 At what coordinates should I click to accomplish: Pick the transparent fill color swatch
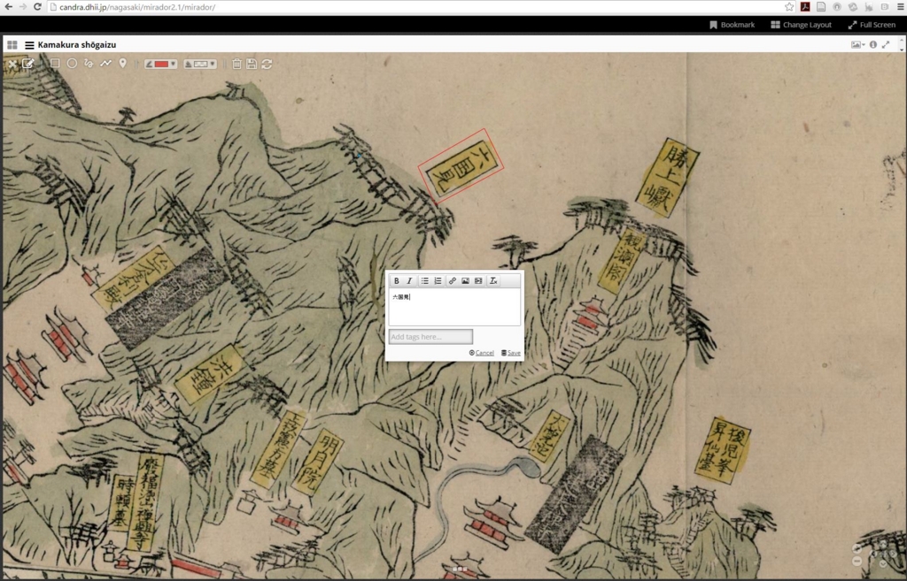coord(201,64)
